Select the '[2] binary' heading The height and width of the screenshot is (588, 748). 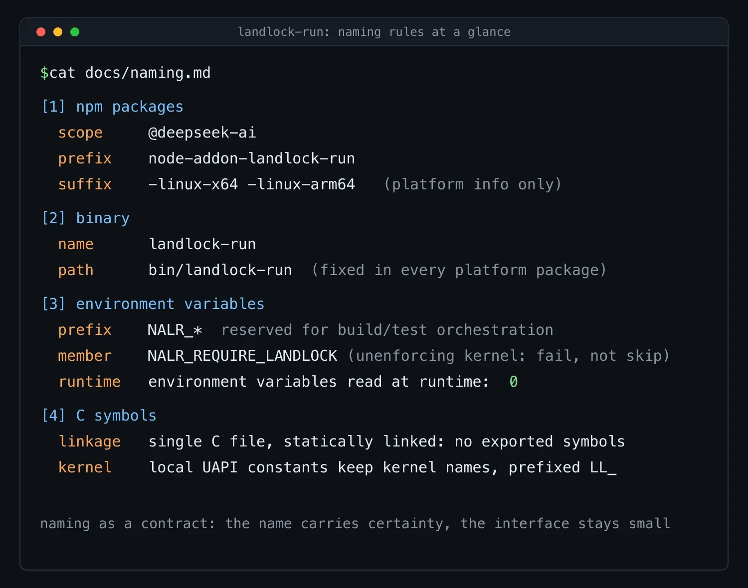pyautogui.click(x=85, y=218)
